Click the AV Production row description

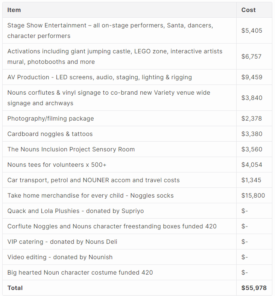click(100, 77)
